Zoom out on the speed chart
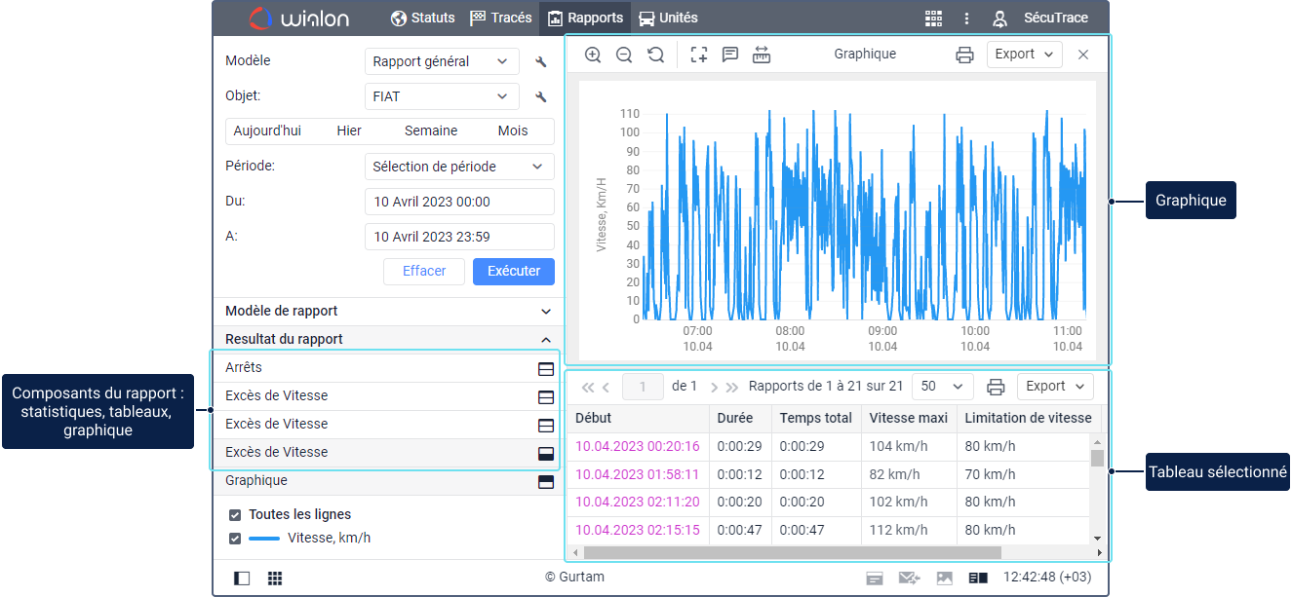1292x597 pixels. click(624, 55)
